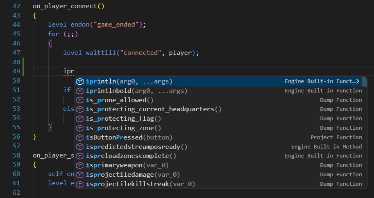Click the method icon beside ispredictedstreamposready

(80, 147)
